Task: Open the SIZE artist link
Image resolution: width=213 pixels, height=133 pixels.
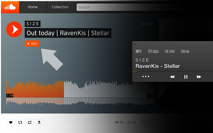Action: (33, 24)
